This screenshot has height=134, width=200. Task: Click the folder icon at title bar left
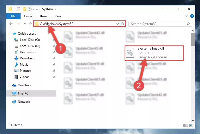coord(10,9)
